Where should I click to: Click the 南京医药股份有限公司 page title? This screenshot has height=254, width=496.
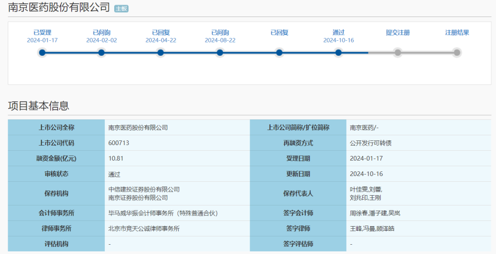tap(59, 8)
